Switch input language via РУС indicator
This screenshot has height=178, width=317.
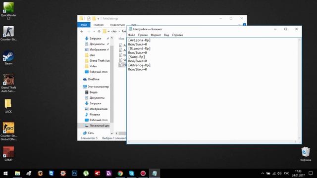coord(286,174)
